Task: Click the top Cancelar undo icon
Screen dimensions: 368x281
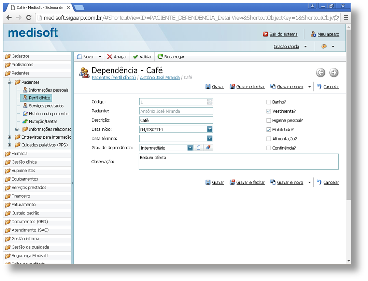Action: (319, 86)
